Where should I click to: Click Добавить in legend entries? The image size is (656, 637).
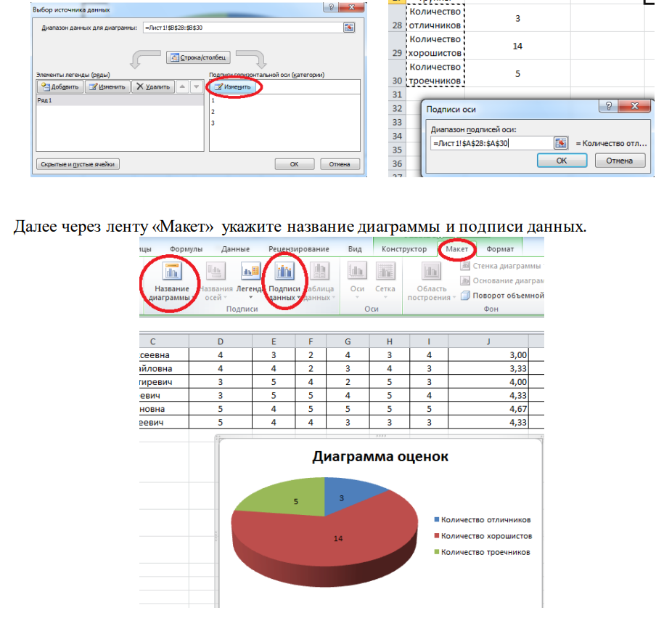point(60,87)
